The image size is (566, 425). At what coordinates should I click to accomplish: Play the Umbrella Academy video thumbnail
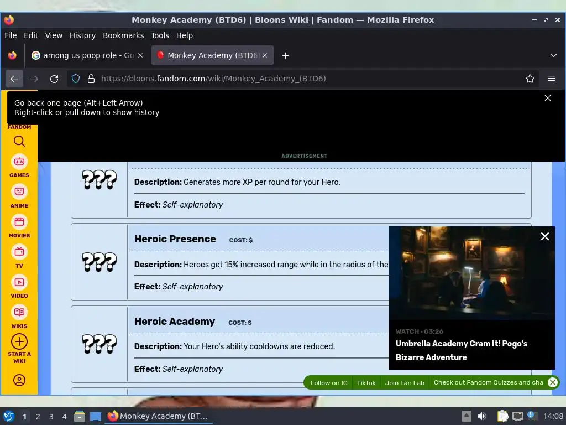click(x=472, y=273)
